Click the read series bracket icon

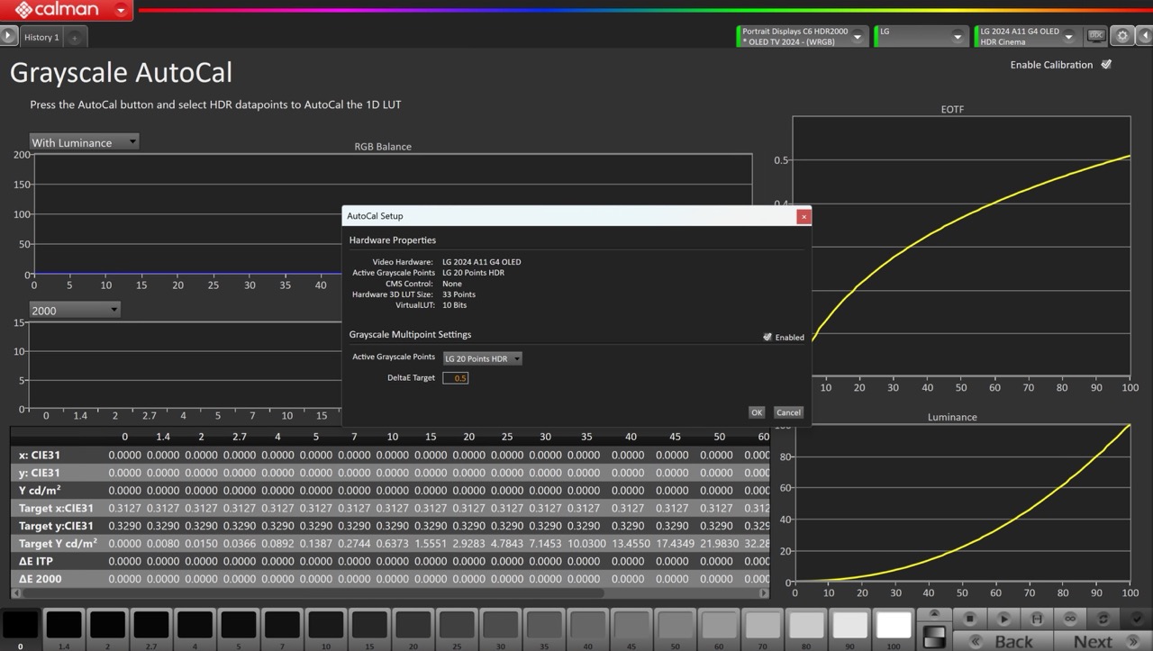1036,619
